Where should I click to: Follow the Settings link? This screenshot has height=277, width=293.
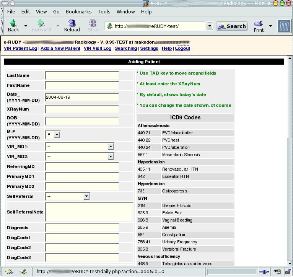click(x=149, y=48)
